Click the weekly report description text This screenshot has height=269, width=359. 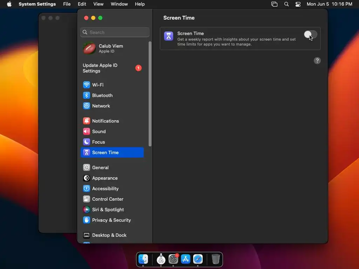(236, 42)
